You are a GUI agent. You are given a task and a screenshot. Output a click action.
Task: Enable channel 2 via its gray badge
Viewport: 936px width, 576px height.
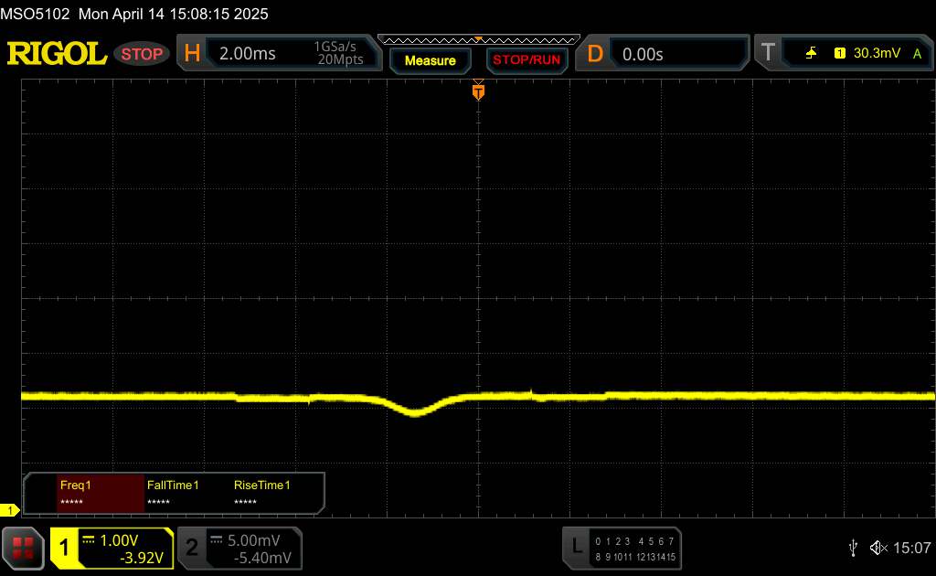[x=192, y=548]
